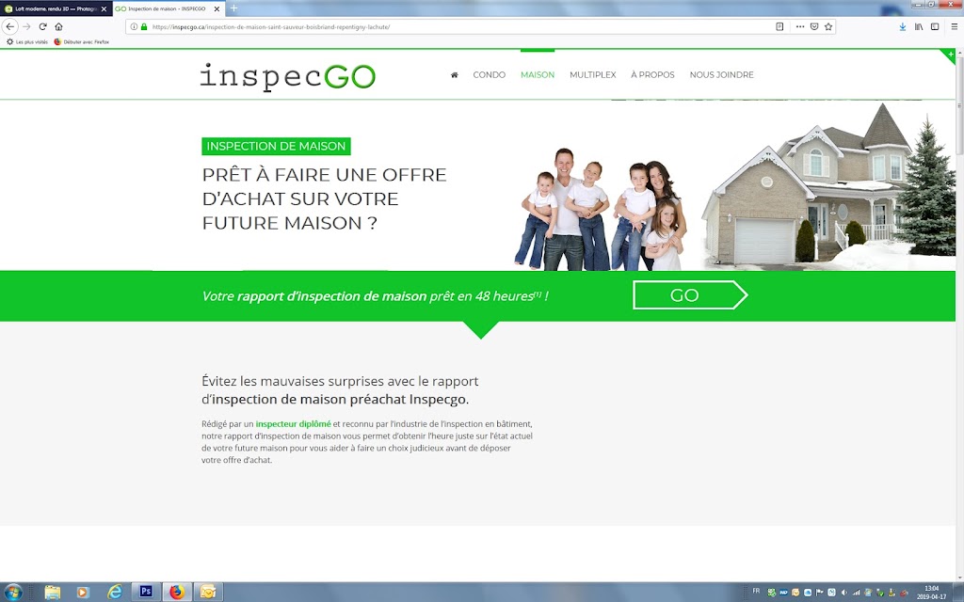The height and width of the screenshot is (602, 964).
Task: Click the browser back arrow button
Action: [9, 26]
